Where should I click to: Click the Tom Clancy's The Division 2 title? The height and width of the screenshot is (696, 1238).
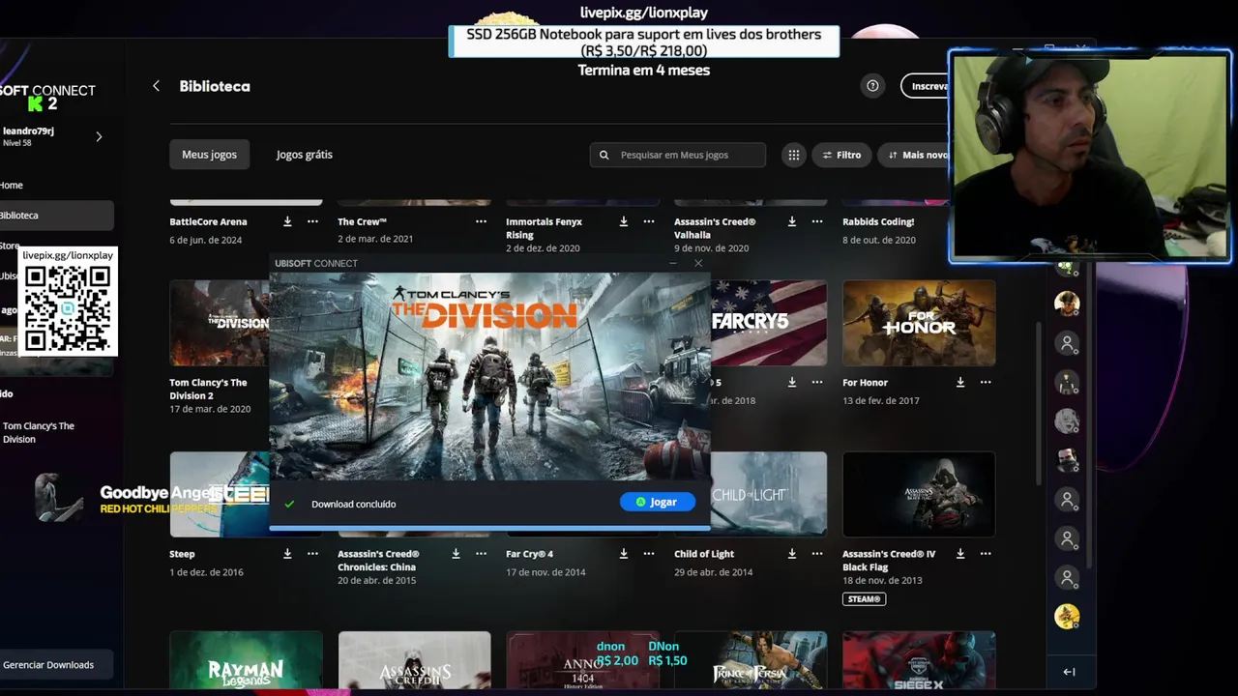(209, 389)
